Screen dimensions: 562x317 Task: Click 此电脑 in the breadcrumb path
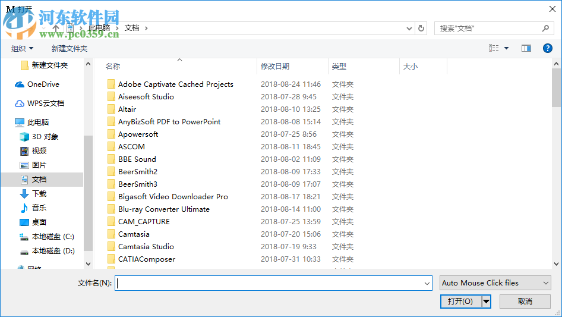coord(99,28)
